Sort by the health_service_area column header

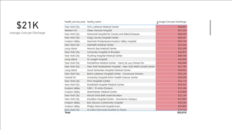[x=75, y=22]
